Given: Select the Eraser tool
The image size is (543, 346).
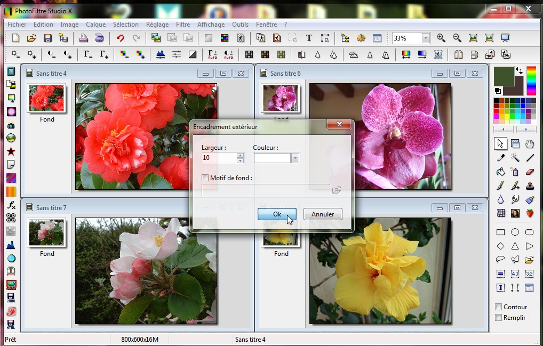Looking at the screenshot, I should [530, 172].
